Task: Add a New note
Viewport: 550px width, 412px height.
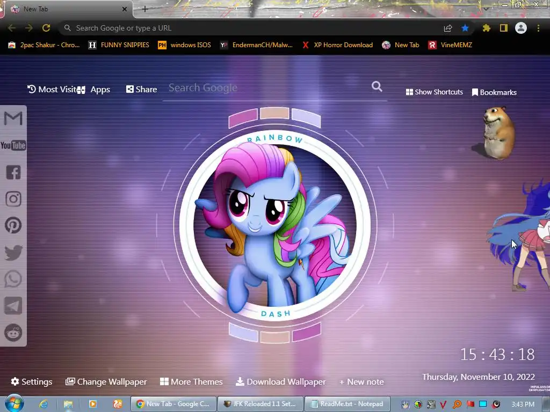Action: pos(361,382)
